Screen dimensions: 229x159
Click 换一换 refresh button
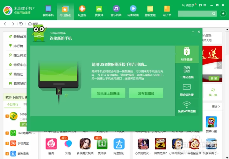[213, 92]
